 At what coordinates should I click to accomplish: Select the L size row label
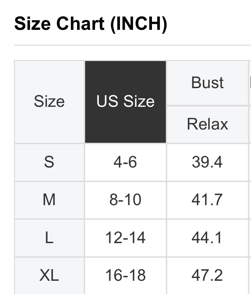pyautogui.click(x=49, y=238)
